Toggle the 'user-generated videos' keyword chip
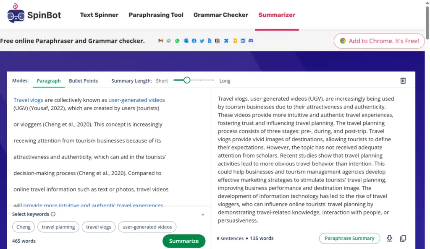This screenshot has width=430, height=249. pyautogui.click(x=147, y=227)
